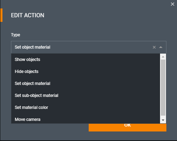
Task: Pick Set object material in the list
Action: pos(33,84)
